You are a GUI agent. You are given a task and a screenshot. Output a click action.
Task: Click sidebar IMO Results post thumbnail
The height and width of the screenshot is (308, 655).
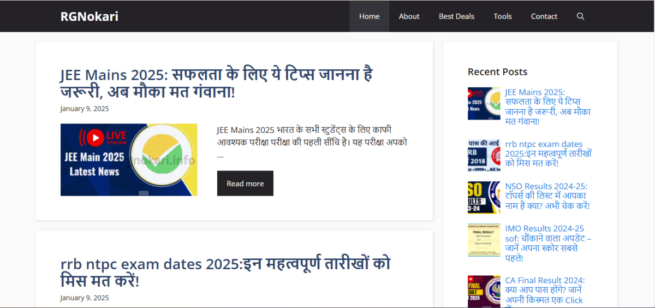[x=484, y=240]
